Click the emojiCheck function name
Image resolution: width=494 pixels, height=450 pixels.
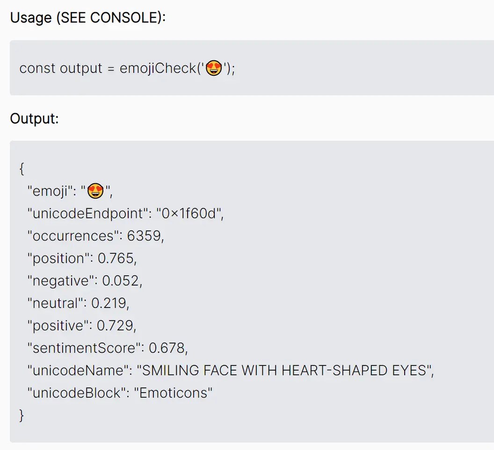tap(158, 68)
